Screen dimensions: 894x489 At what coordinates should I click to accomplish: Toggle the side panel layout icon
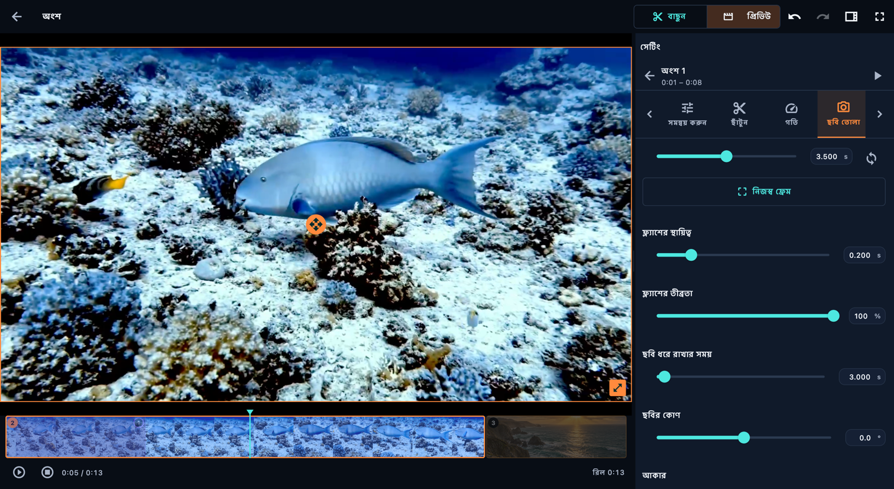pyautogui.click(x=851, y=17)
